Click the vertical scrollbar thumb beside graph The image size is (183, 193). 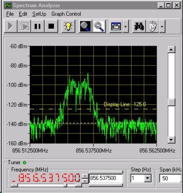coord(172,102)
